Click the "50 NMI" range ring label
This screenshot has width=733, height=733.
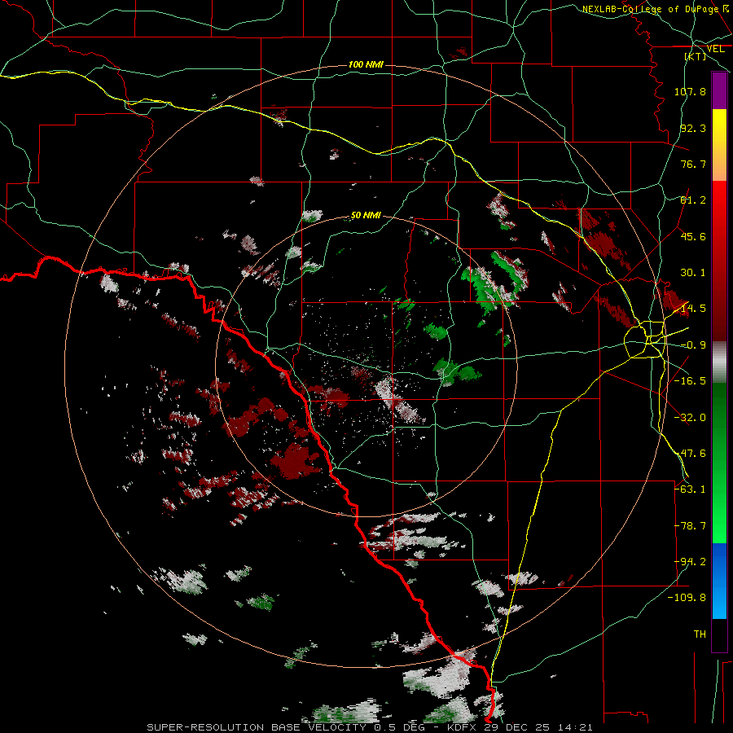point(366,215)
